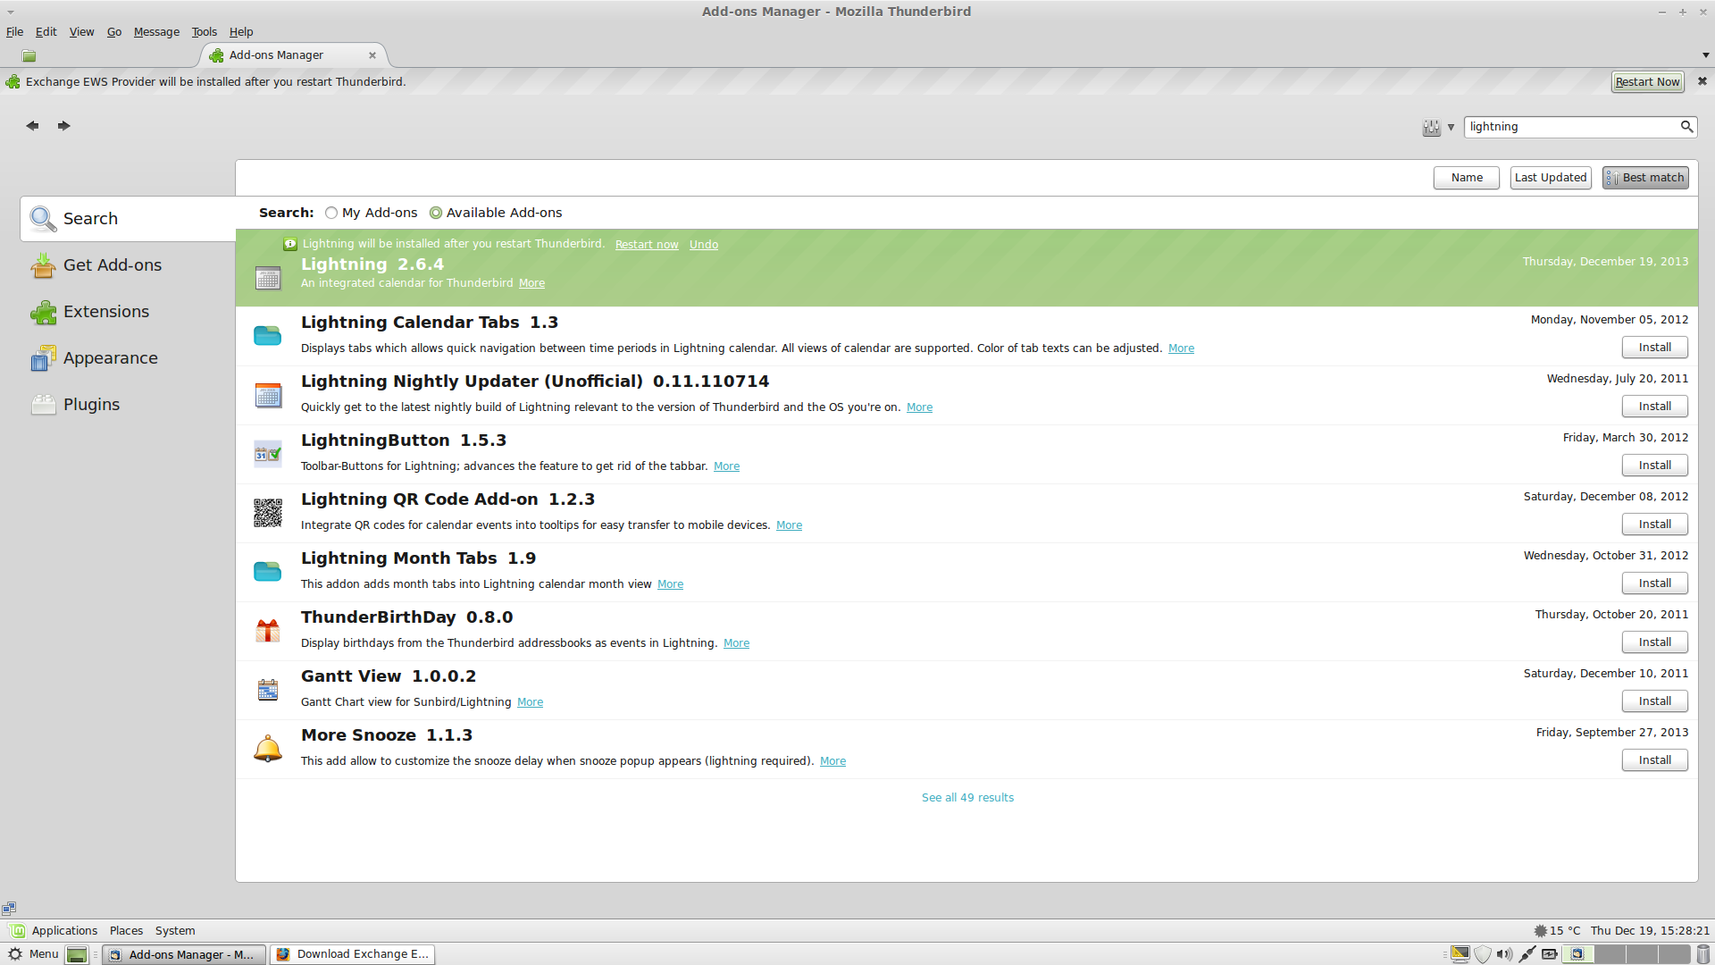
Task: Open the Tools menu
Action: pyautogui.click(x=204, y=32)
